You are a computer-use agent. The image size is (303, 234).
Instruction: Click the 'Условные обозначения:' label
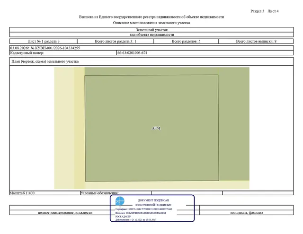point(99,193)
